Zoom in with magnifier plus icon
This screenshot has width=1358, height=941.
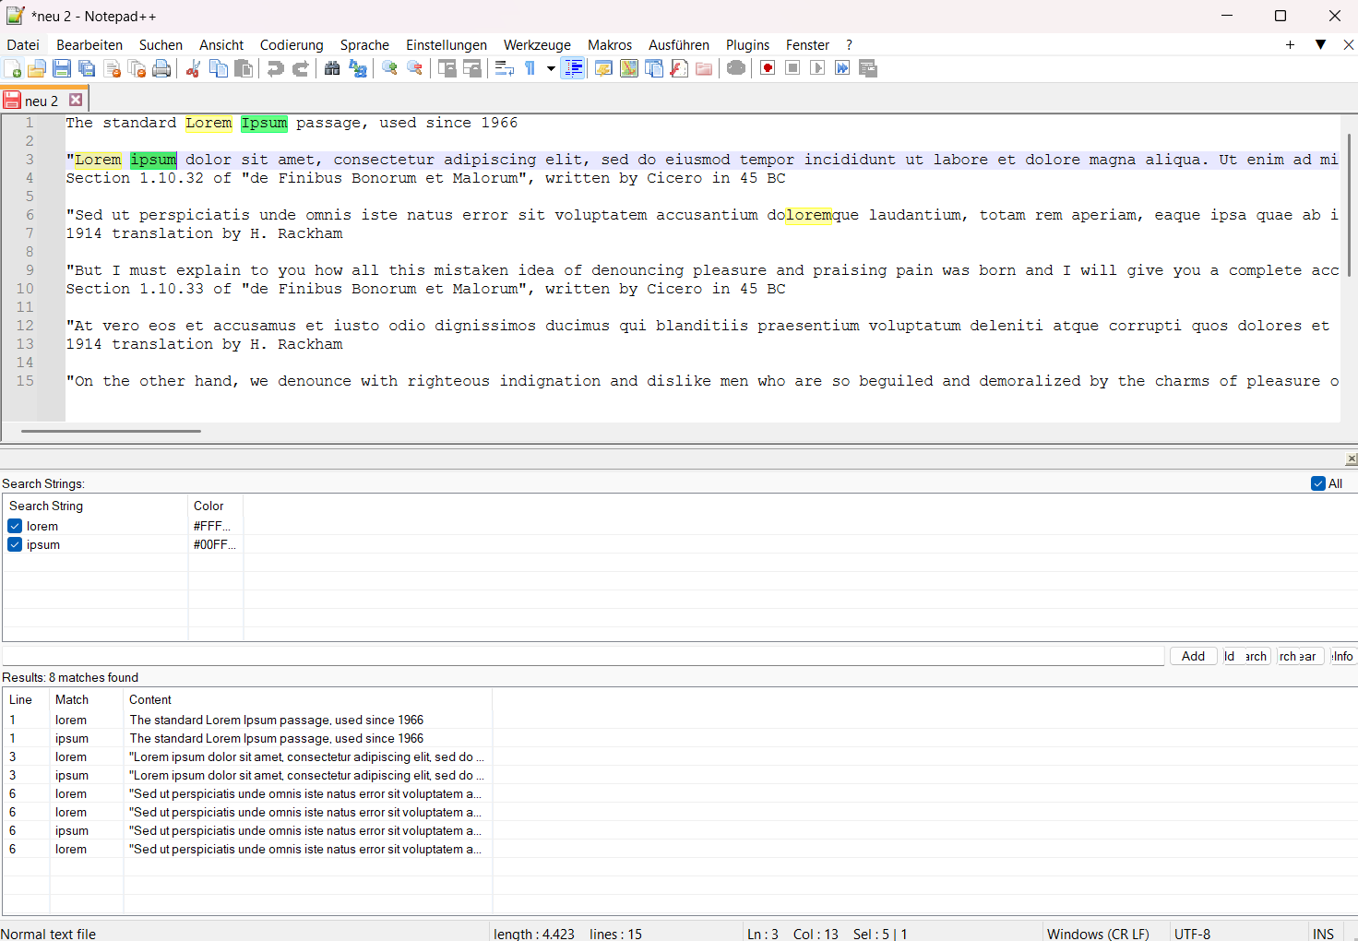389,68
